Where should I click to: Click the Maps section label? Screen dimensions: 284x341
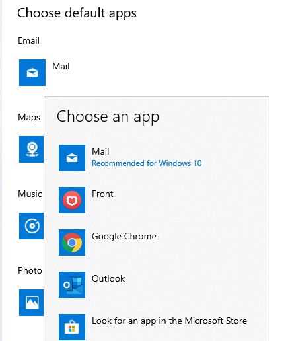[29, 118]
